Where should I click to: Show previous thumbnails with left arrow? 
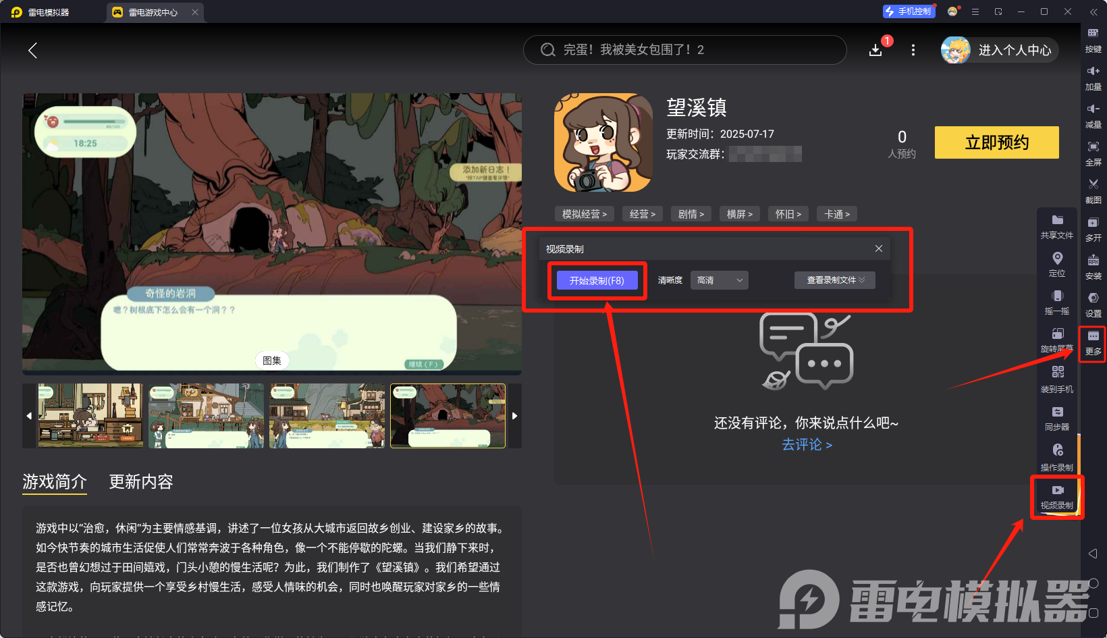coord(29,416)
